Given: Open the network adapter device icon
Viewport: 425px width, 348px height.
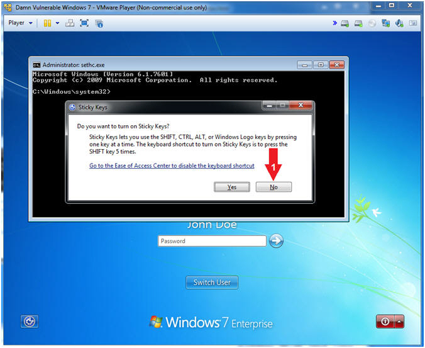Looking at the screenshot, I should 385,23.
